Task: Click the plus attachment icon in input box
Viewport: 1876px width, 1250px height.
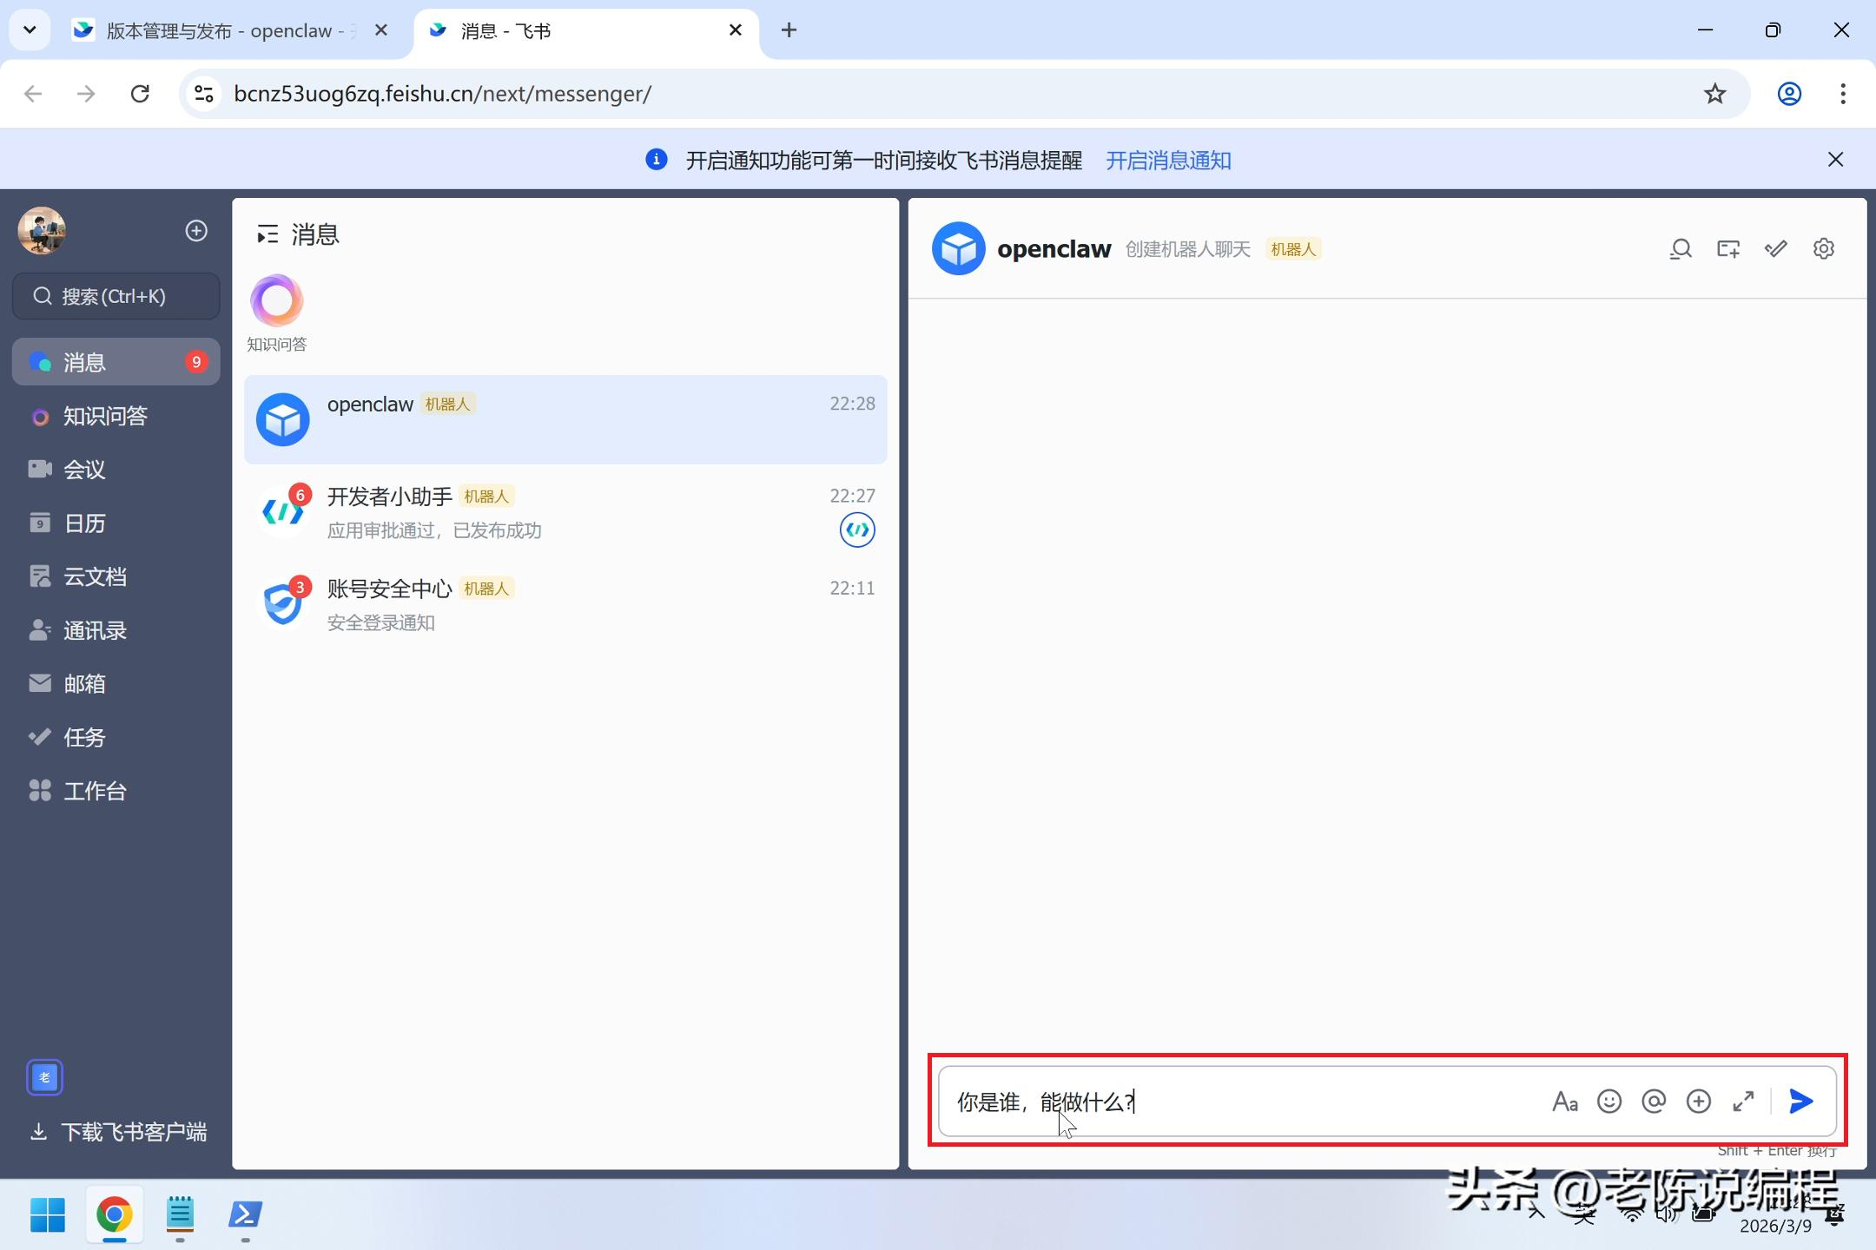Action: 1698,1102
